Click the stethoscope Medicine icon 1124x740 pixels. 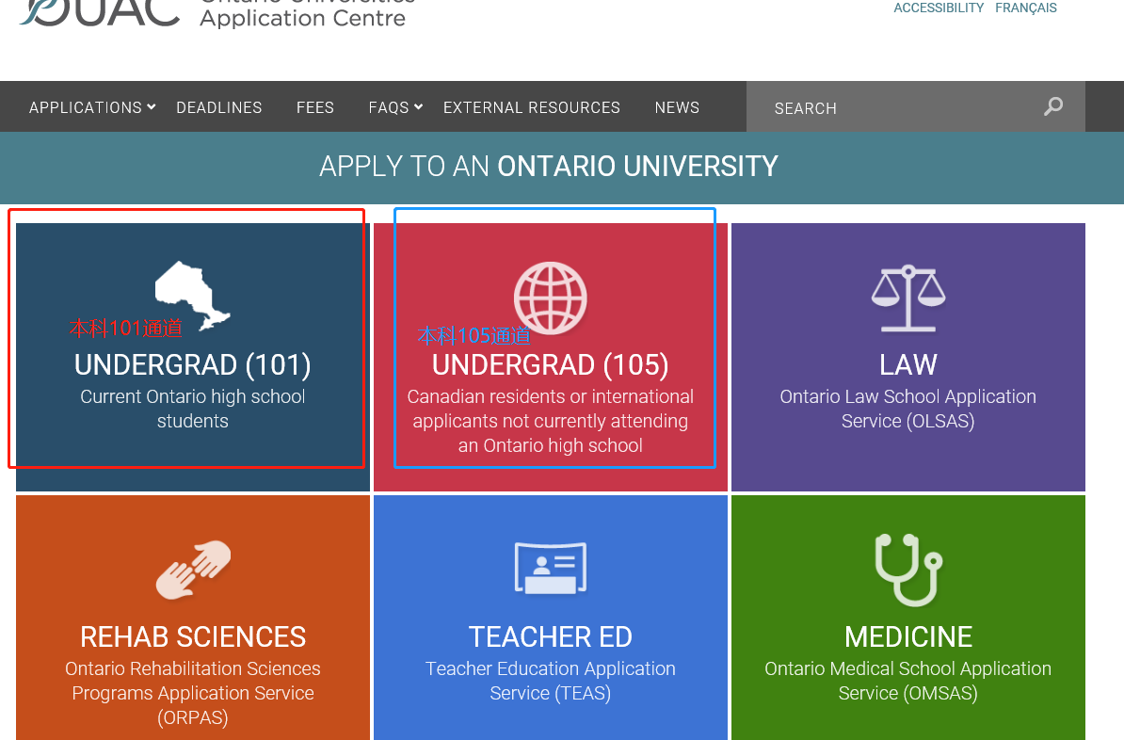(x=908, y=570)
